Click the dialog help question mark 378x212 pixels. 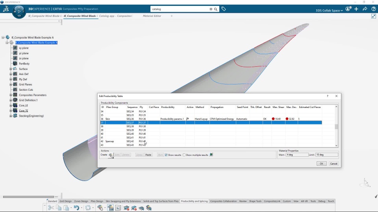pos(327,96)
